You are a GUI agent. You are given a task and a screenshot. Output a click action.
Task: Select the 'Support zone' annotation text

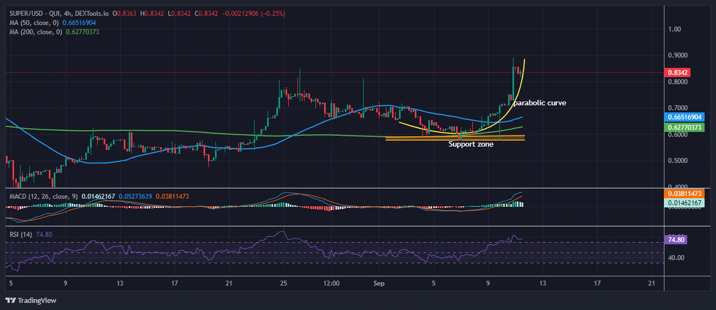click(x=471, y=144)
